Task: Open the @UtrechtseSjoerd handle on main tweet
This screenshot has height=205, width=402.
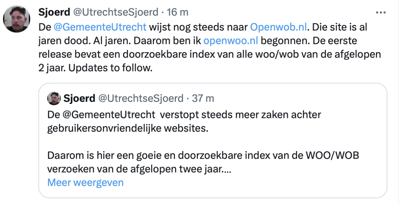Action: click(x=115, y=12)
